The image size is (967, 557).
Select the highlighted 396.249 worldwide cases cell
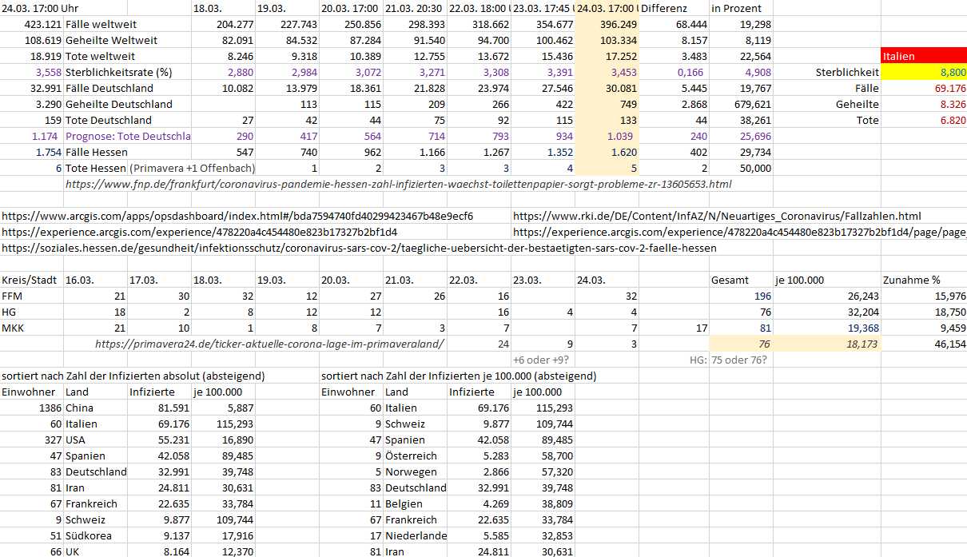(x=607, y=25)
